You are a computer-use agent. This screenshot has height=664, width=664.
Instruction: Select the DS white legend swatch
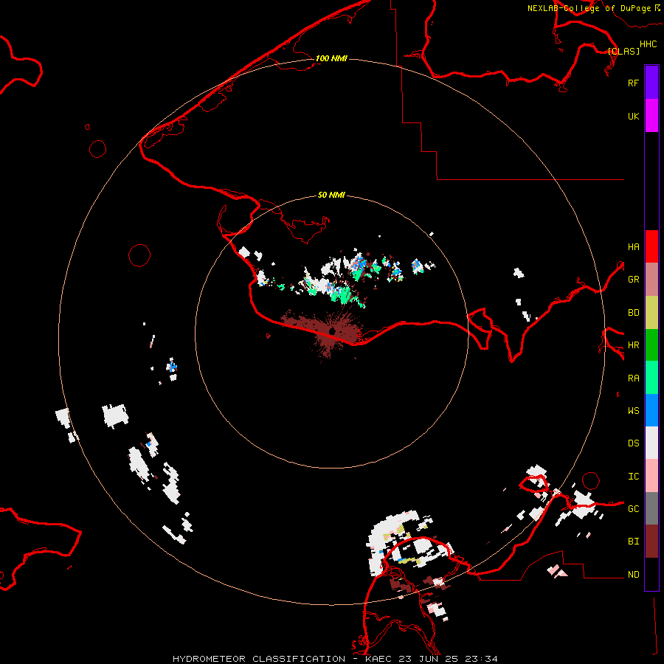click(651, 443)
